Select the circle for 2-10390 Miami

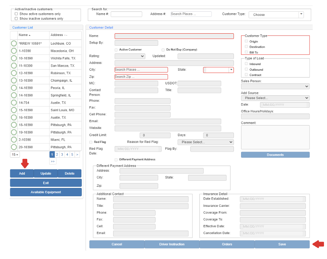click(x=14, y=140)
